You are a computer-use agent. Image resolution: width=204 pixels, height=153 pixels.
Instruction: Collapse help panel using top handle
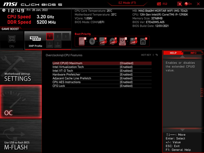[182, 56]
